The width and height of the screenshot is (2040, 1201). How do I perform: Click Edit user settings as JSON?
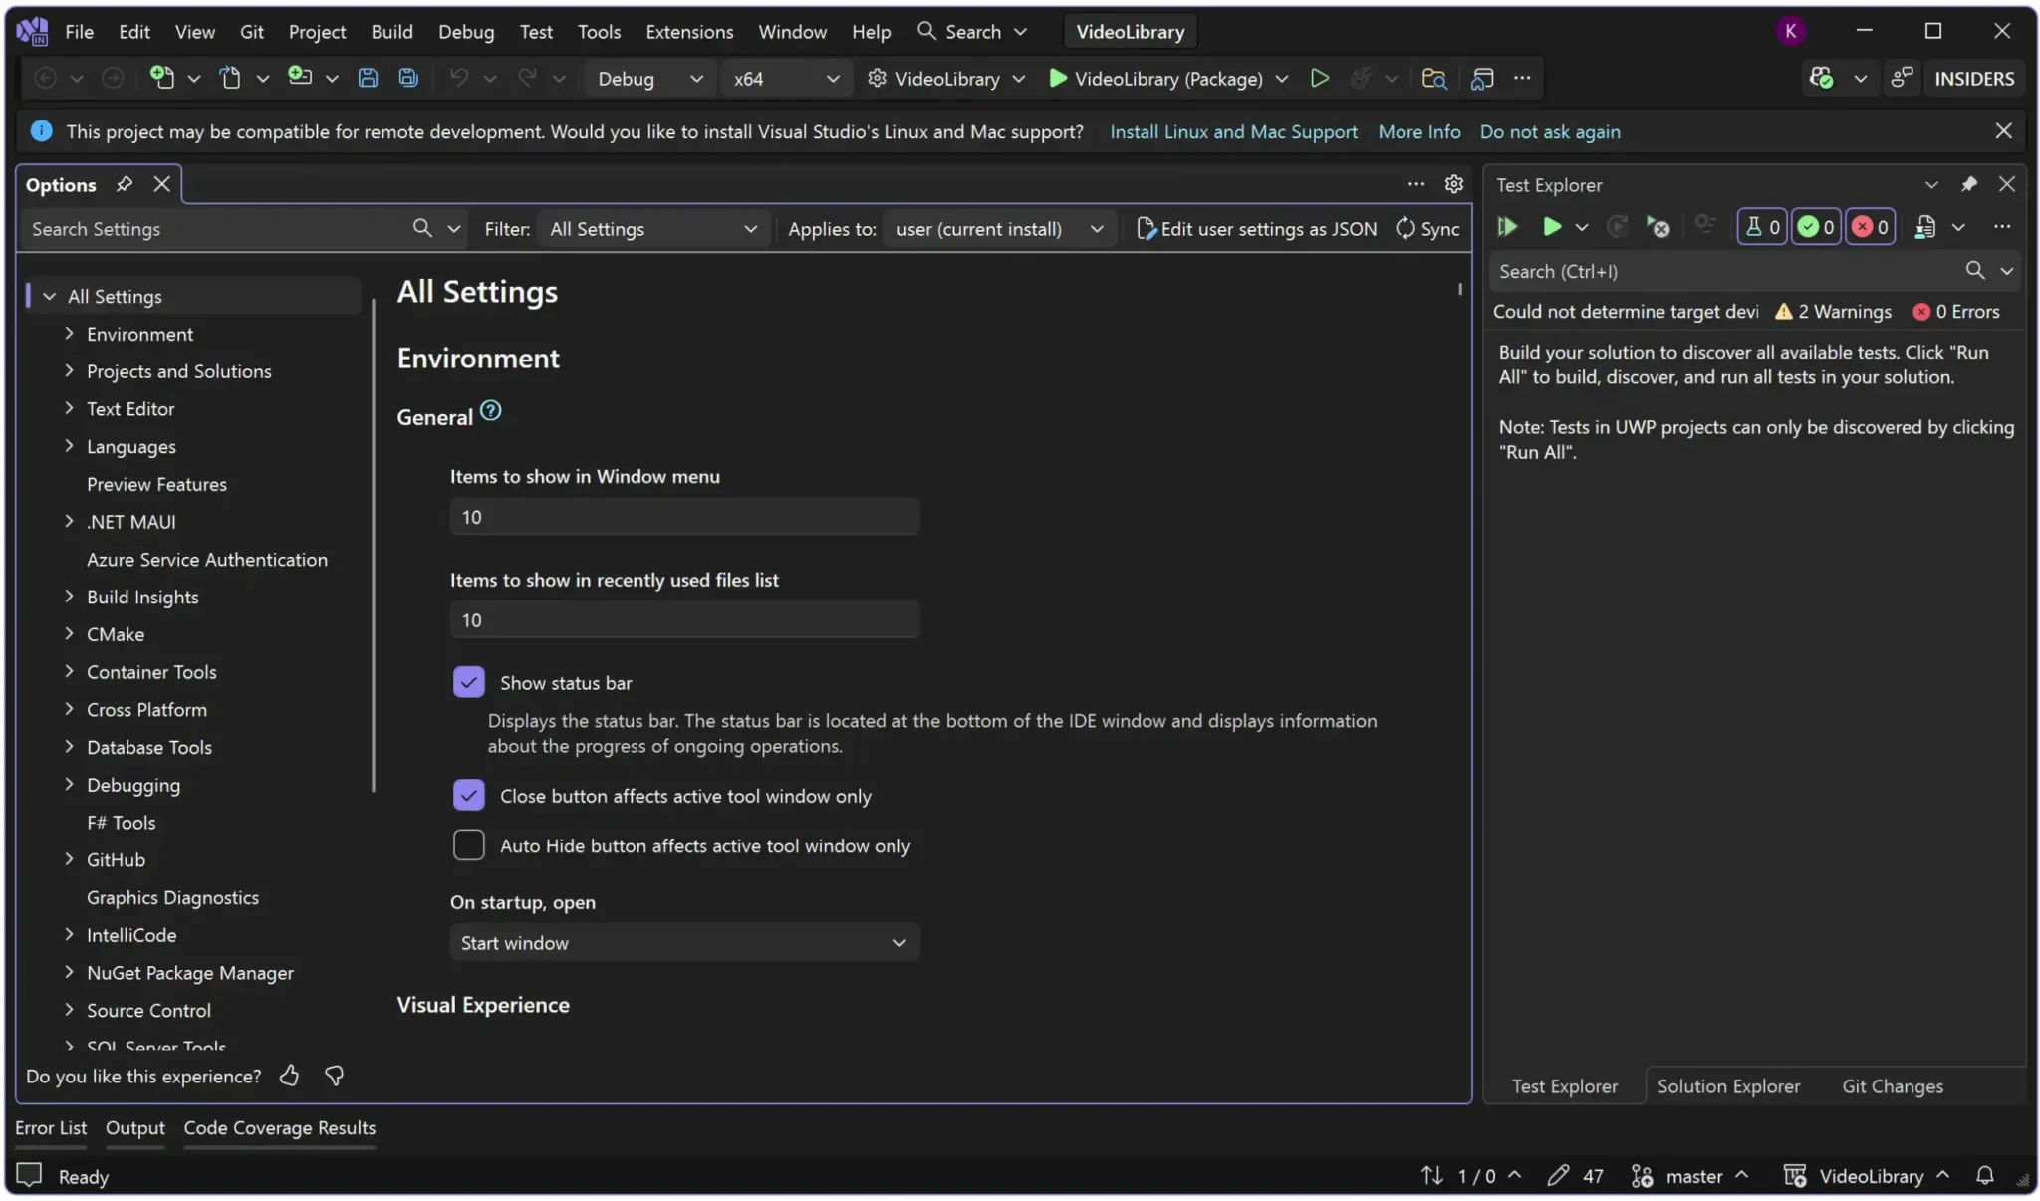coord(1256,229)
